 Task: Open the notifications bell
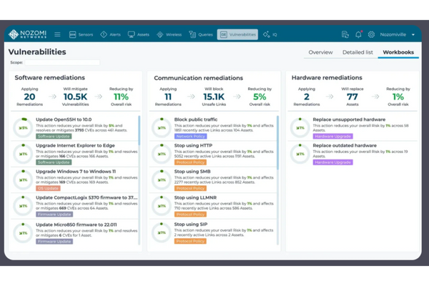click(358, 34)
